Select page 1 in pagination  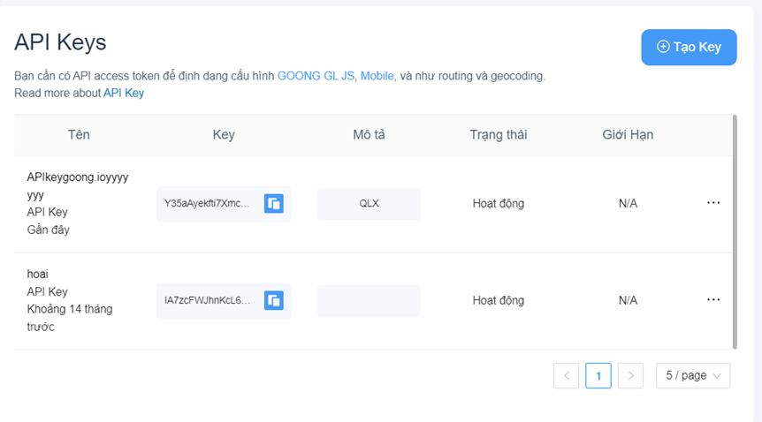click(598, 376)
